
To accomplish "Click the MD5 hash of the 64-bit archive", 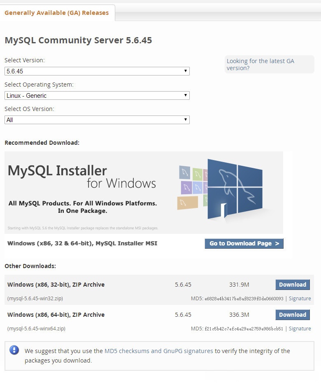I will tap(244, 329).
